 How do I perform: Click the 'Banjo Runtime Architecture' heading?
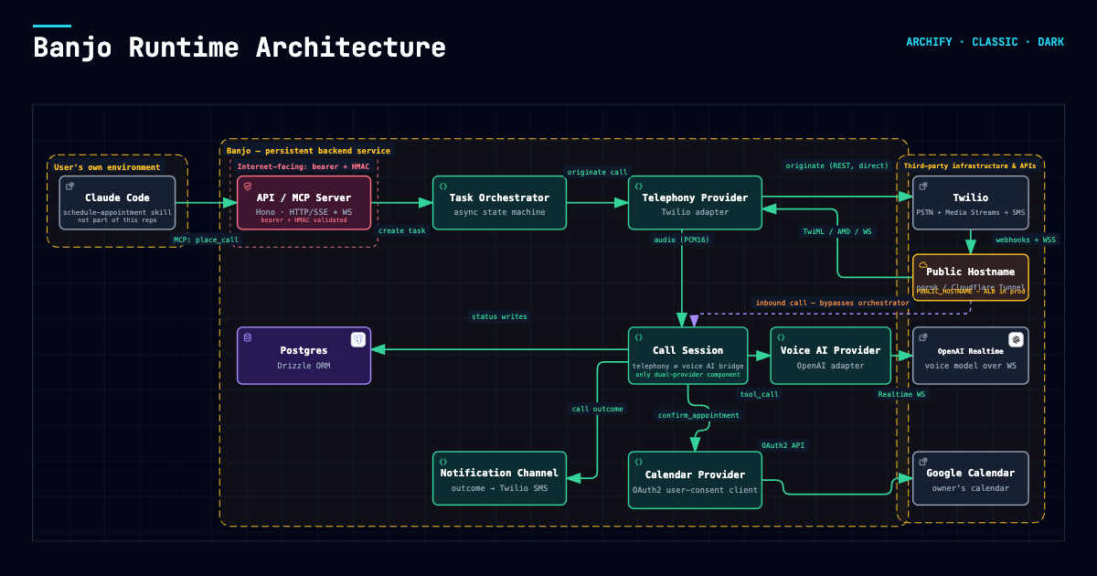(x=240, y=47)
